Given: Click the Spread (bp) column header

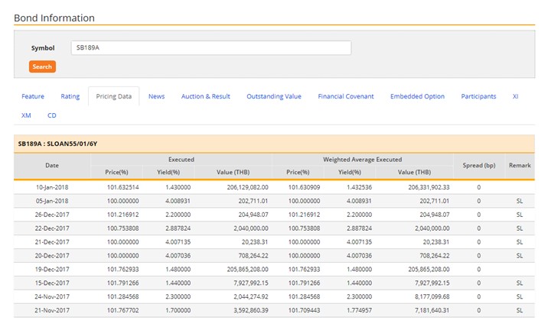Looking at the screenshot, I should coord(478,166).
